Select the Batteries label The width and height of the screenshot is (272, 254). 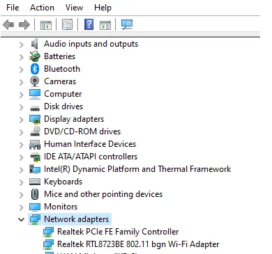[59, 56]
